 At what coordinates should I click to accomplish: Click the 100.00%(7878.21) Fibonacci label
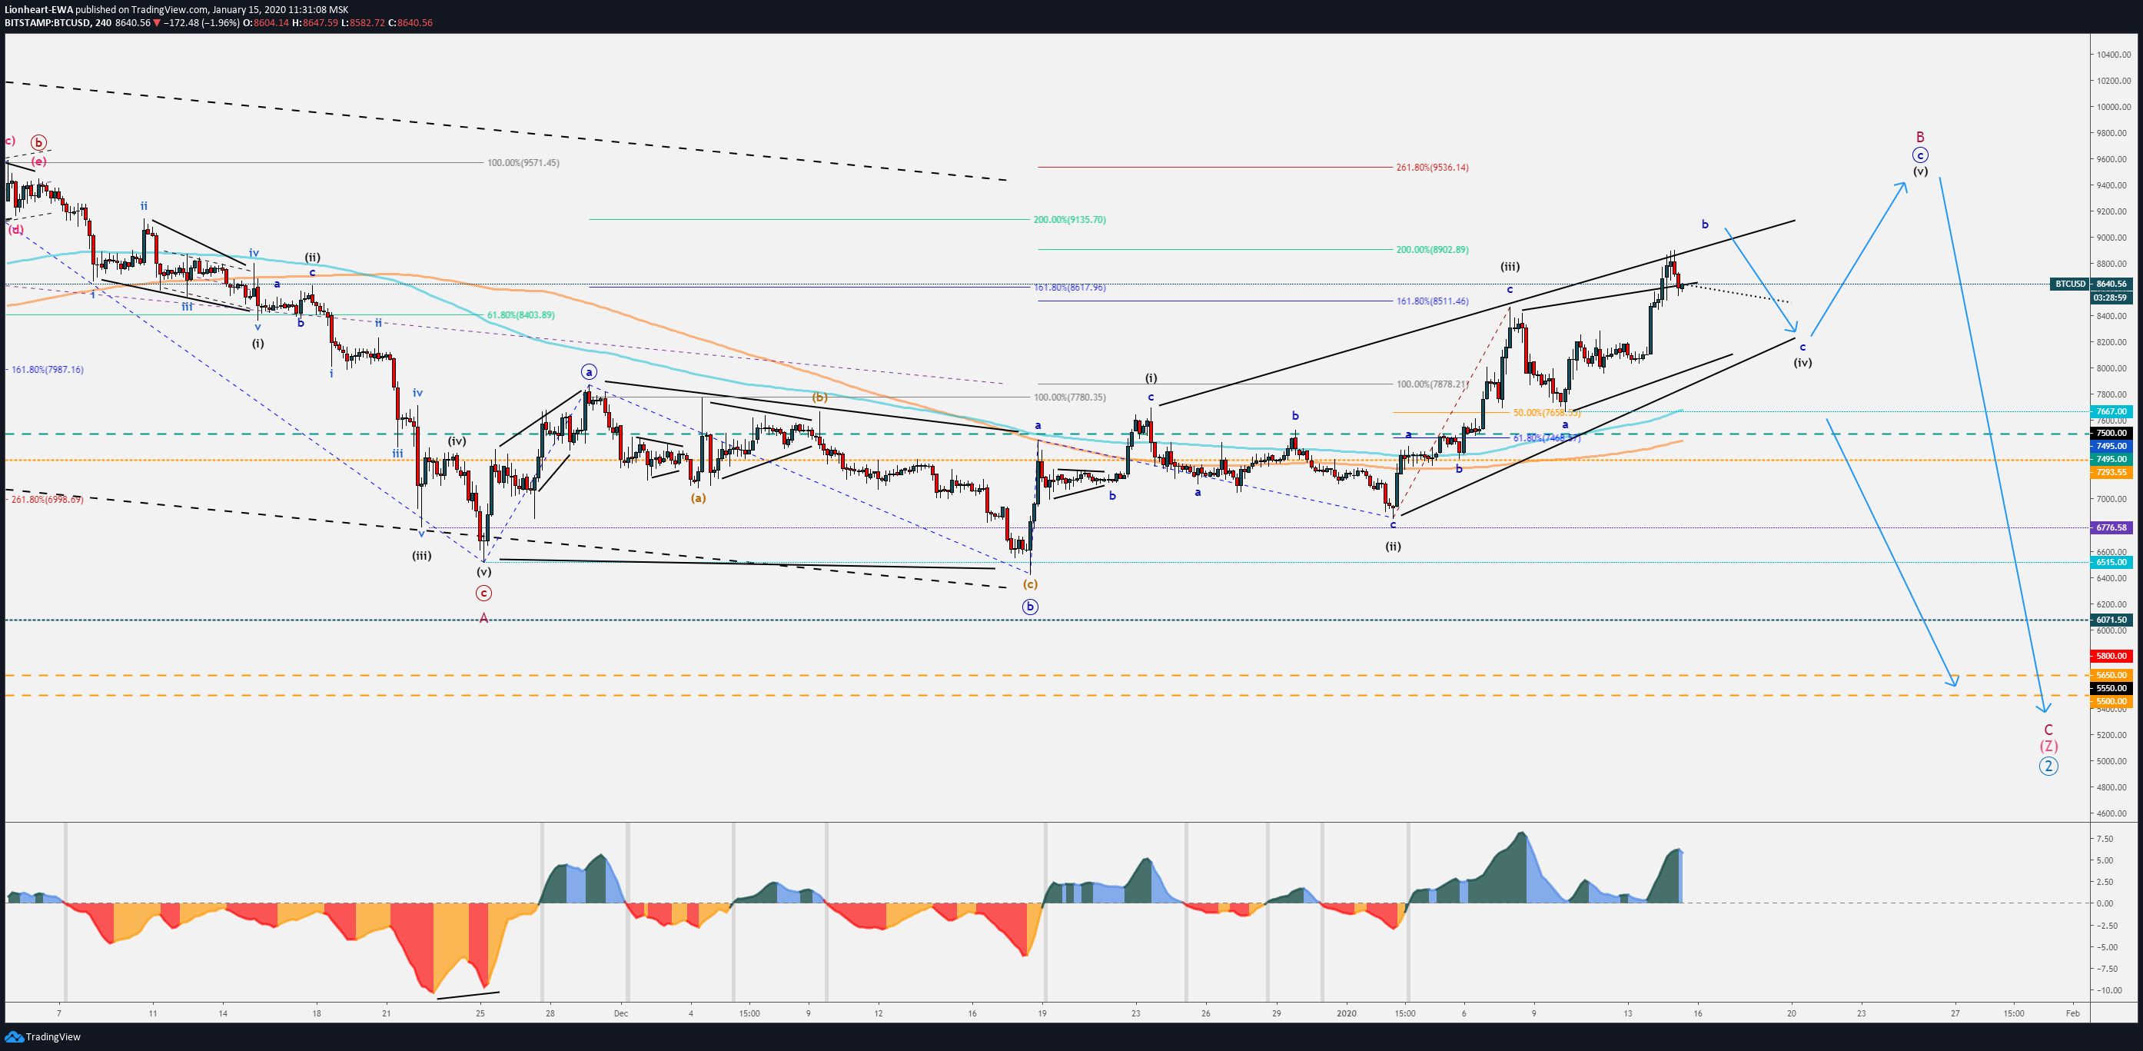pos(1433,384)
